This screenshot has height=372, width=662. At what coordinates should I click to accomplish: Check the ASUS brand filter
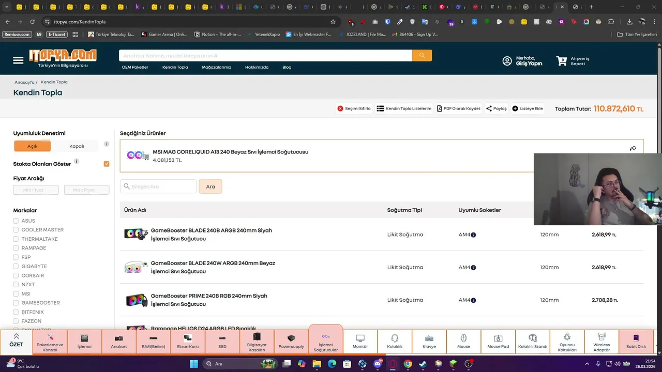16,221
